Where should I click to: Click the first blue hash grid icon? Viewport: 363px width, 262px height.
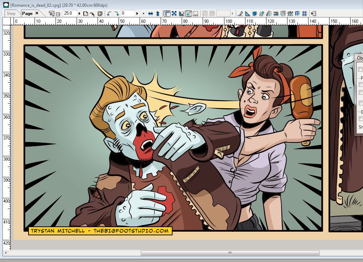click(x=297, y=14)
